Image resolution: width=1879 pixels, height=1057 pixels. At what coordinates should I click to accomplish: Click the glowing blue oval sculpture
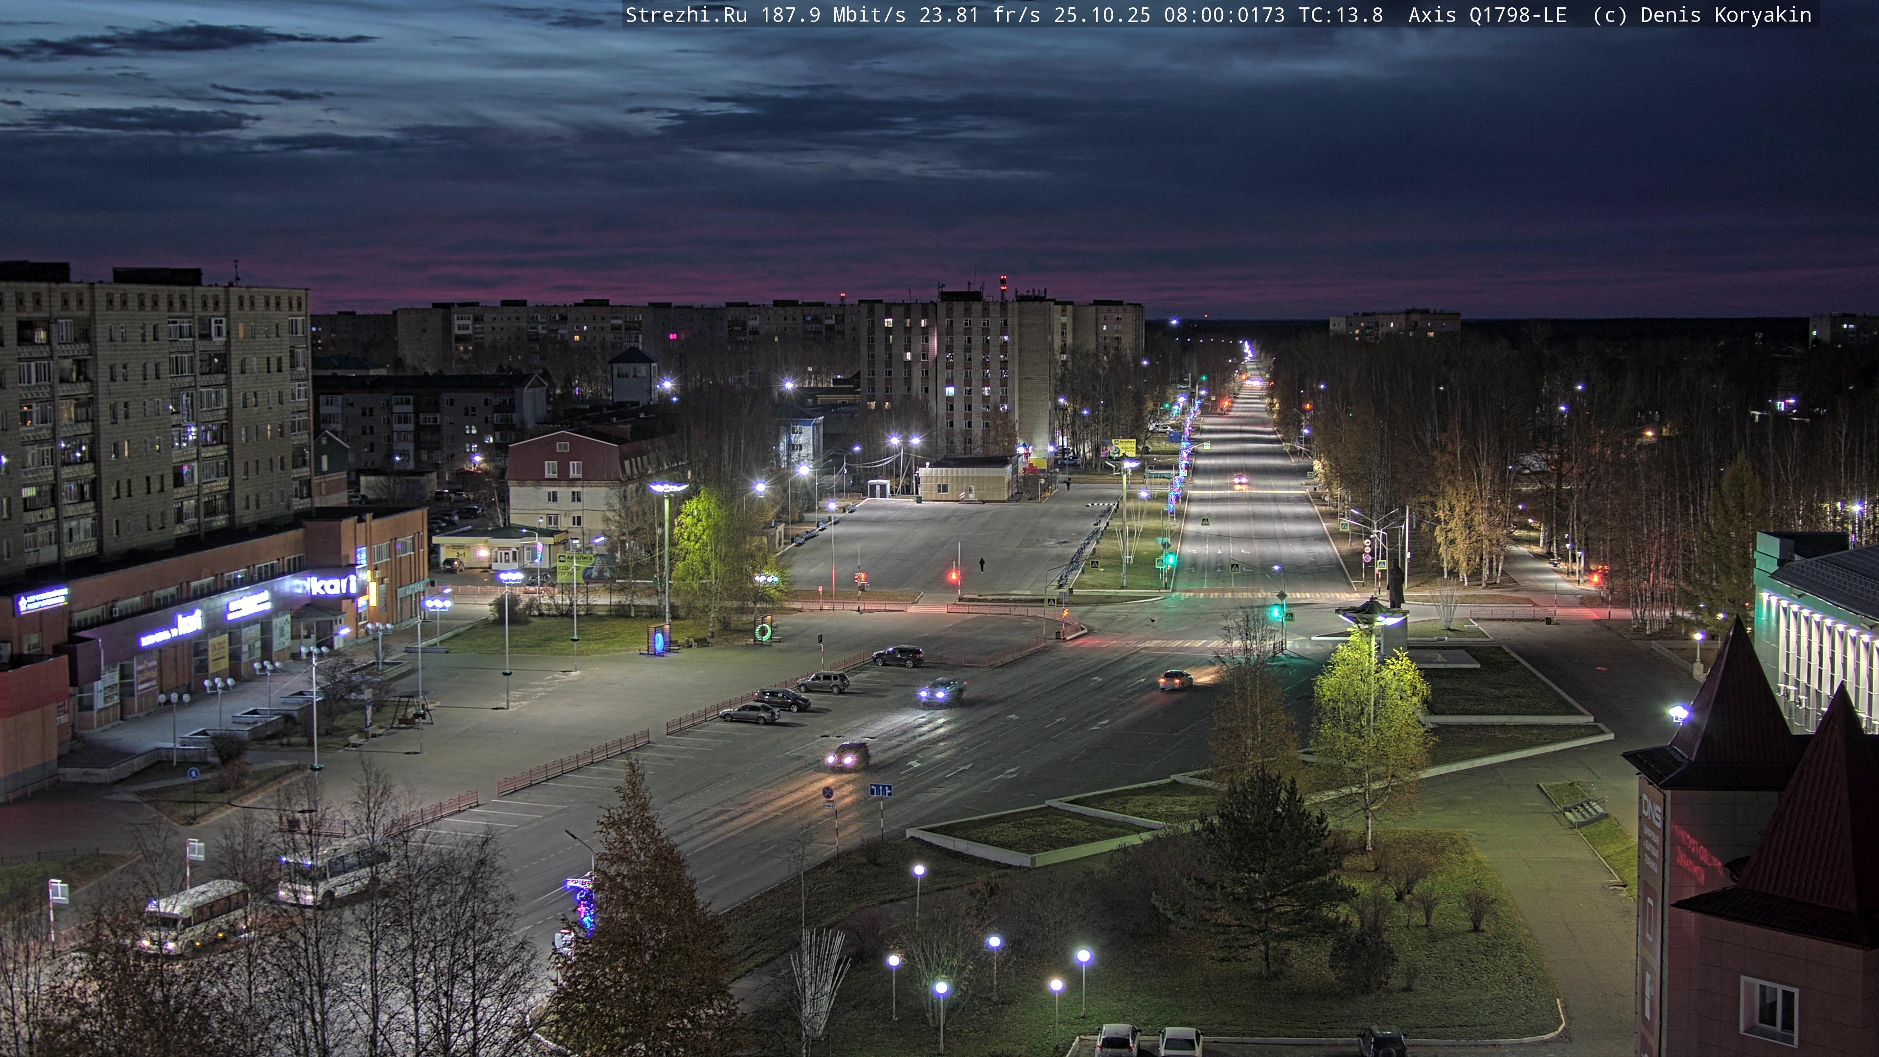(660, 641)
